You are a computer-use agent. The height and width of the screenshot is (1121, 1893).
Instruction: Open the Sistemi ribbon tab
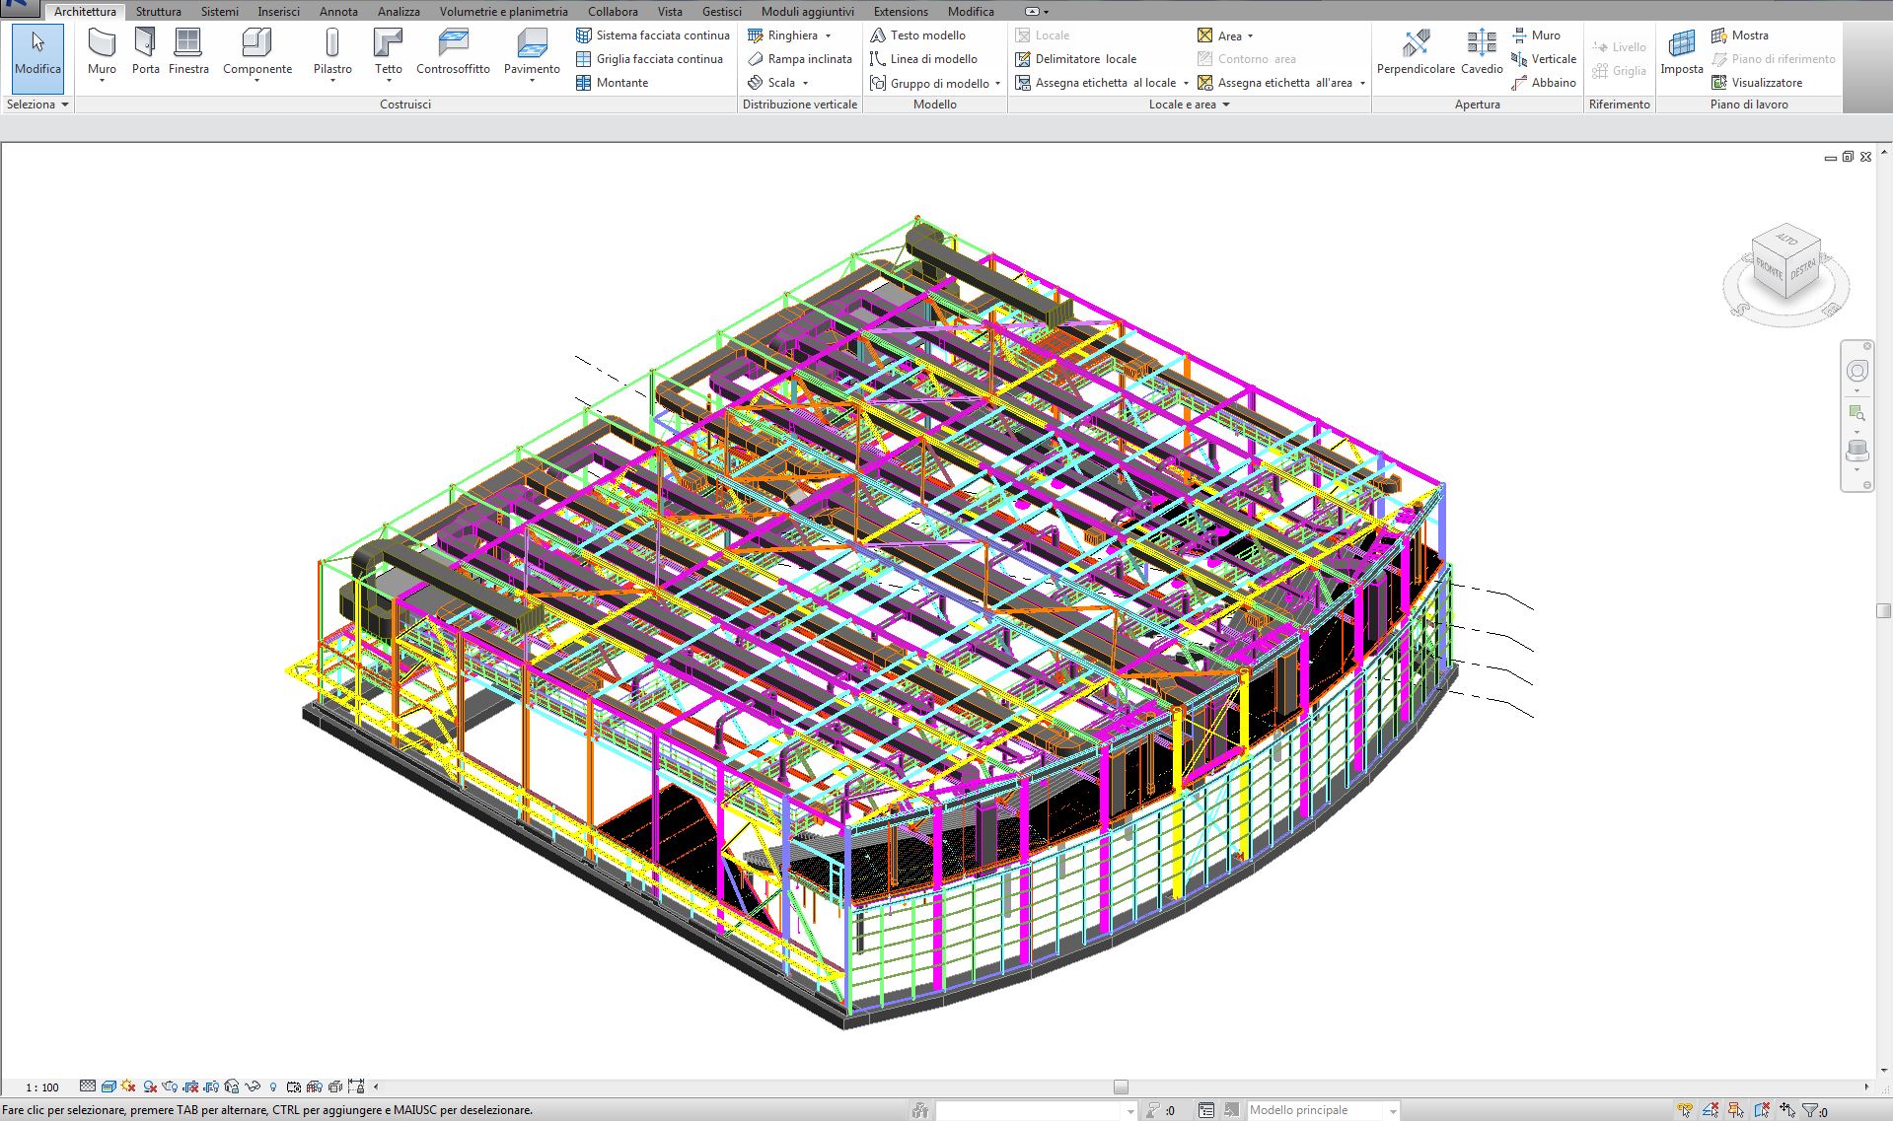pos(219,12)
